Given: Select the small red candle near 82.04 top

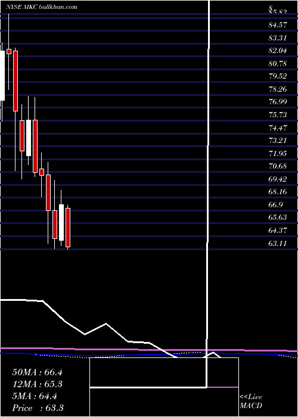Looking at the screenshot, I should click(x=9, y=51).
